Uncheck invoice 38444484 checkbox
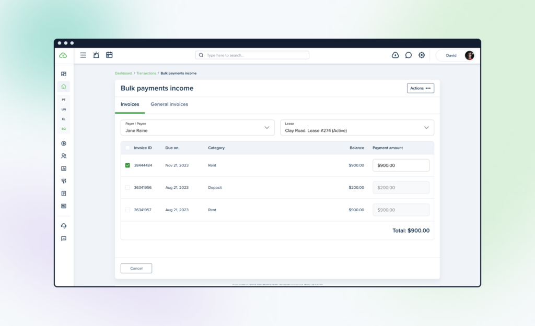The image size is (535, 326). (127, 165)
